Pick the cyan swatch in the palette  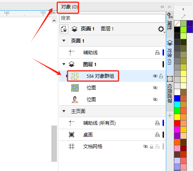tap(177, 105)
